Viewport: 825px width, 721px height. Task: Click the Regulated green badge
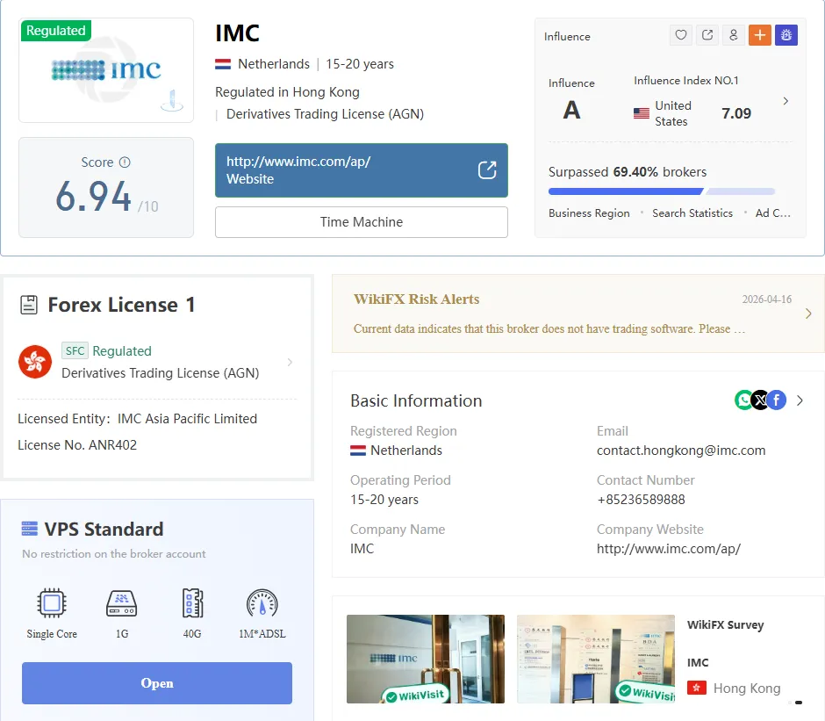pyautogui.click(x=56, y=31)
